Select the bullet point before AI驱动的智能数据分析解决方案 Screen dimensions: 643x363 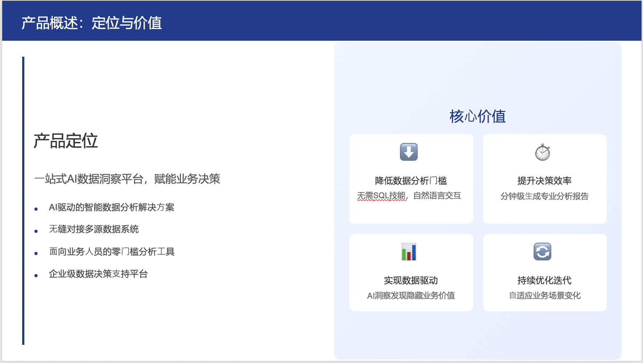point(36,209)
